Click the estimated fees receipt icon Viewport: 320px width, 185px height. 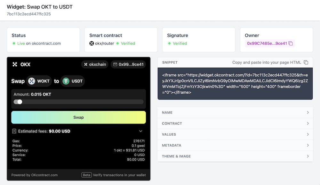tap(14, 131)
